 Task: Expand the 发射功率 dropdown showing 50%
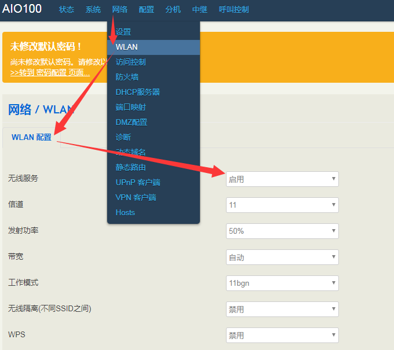click(282, 231)
